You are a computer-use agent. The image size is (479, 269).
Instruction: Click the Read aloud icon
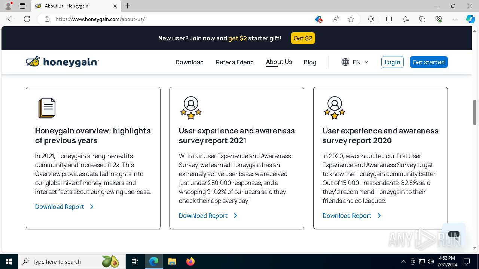336,19
